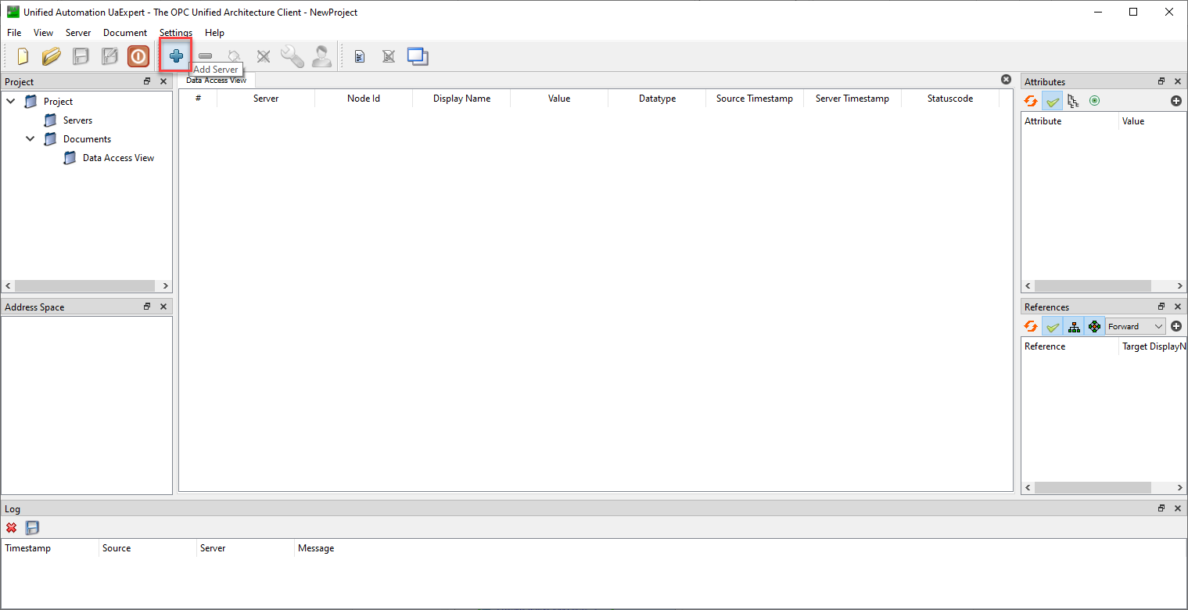The height and width of the screenshot is (610, 1188).
Task: Open the Forward direction dropdown
Action: pyautogui.click(x=1135, y=326)
